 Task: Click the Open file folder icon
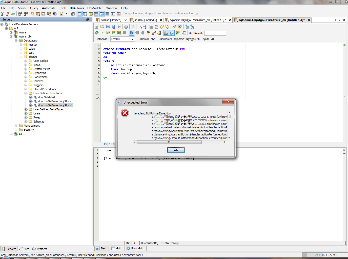102,27
